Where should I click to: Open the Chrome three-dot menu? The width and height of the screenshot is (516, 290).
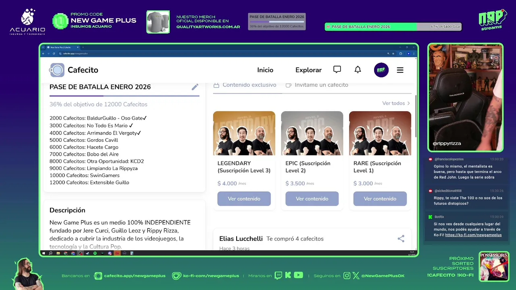coord(414,54)
